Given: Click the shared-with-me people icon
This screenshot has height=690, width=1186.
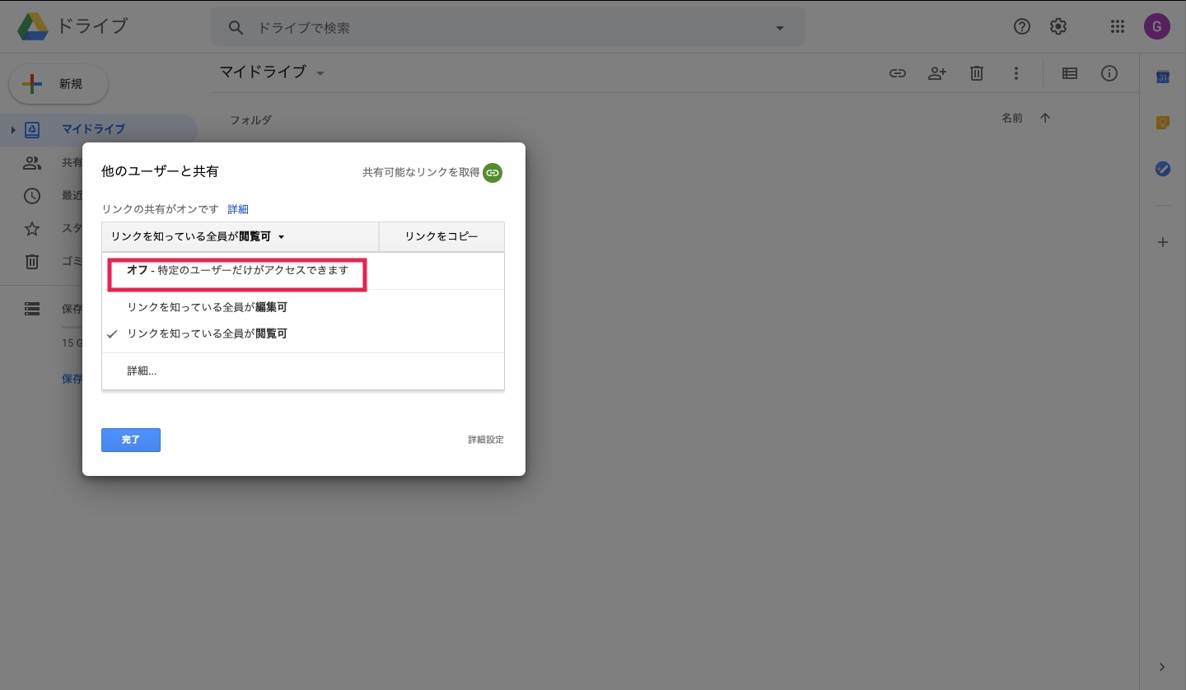Looking at the screenshot, I should pos(32,163).
